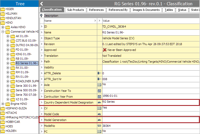Click the abc text icon for Model Code

click(99, 114)
